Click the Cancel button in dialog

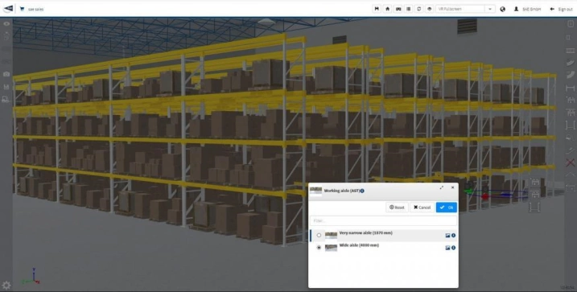[422, 208]
